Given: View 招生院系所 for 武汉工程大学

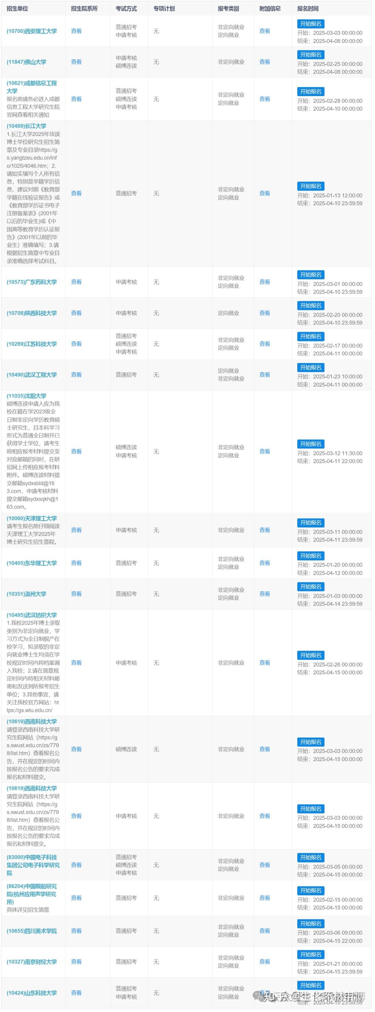Looking at the screenshot, I should click(76, 375).
